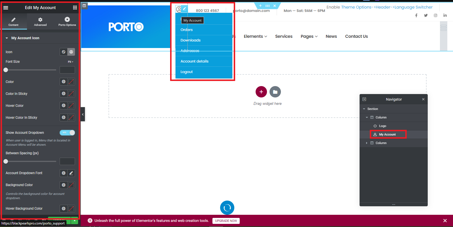The image size is (453, 227).
Task: Collapse the editor side panel
Action: [83, 114]
